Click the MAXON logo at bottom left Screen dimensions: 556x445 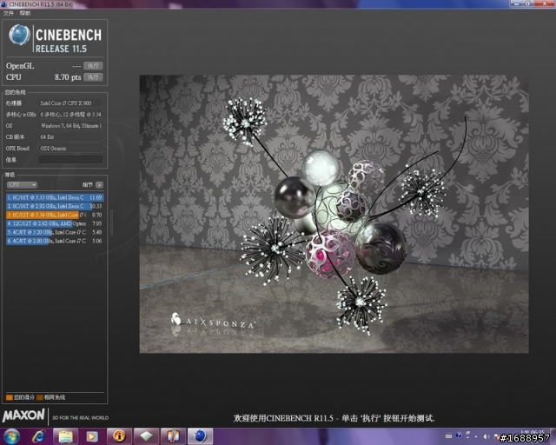tap(23, 415)
